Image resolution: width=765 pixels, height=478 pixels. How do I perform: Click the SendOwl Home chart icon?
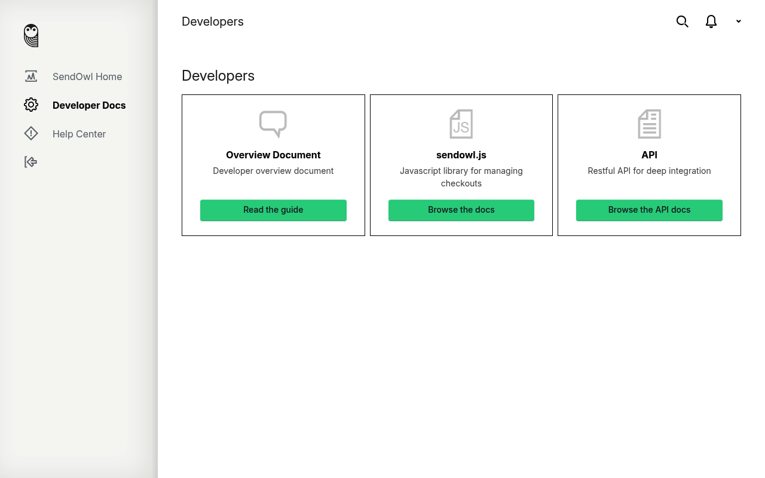point(31,76)
